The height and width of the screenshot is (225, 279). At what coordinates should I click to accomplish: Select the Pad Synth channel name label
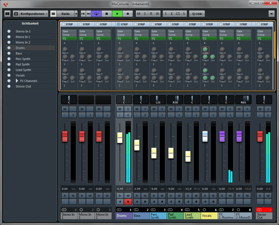tap(175, 216)
